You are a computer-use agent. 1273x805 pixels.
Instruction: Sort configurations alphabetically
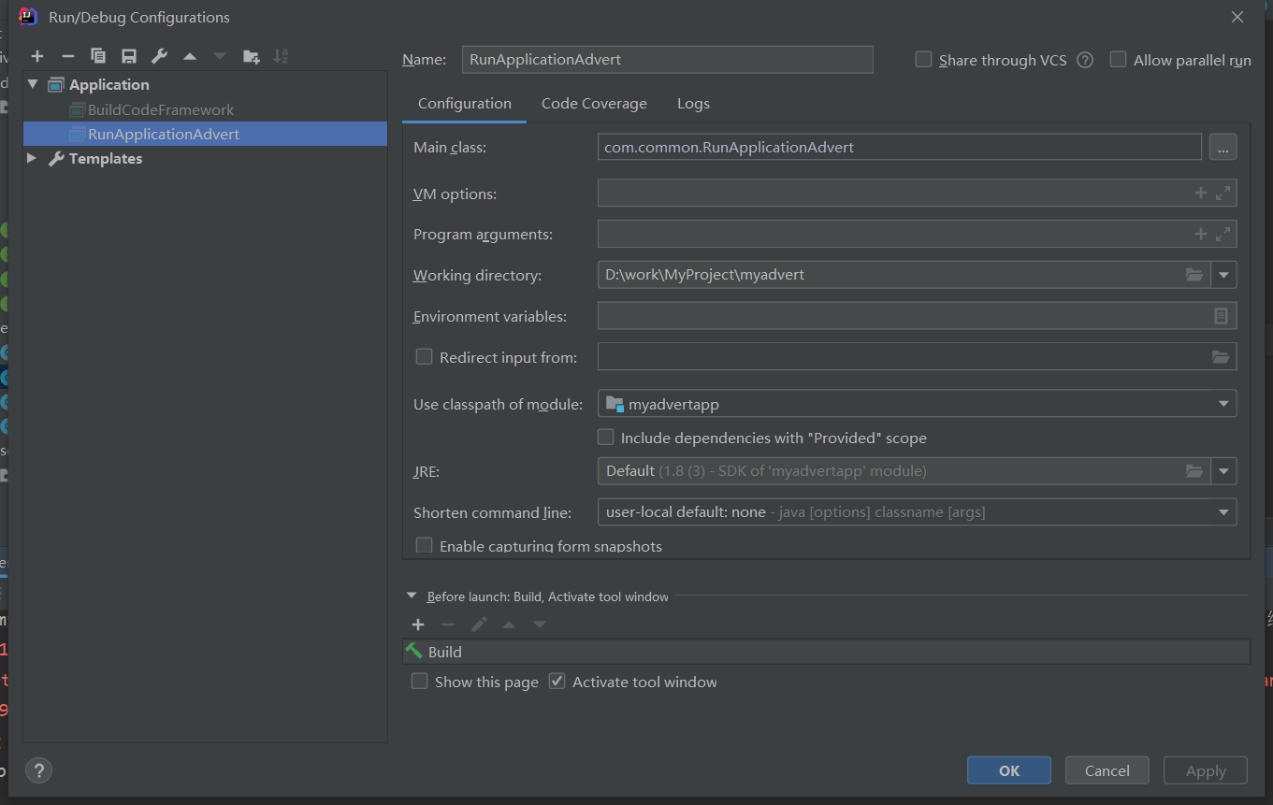point(281,57)
